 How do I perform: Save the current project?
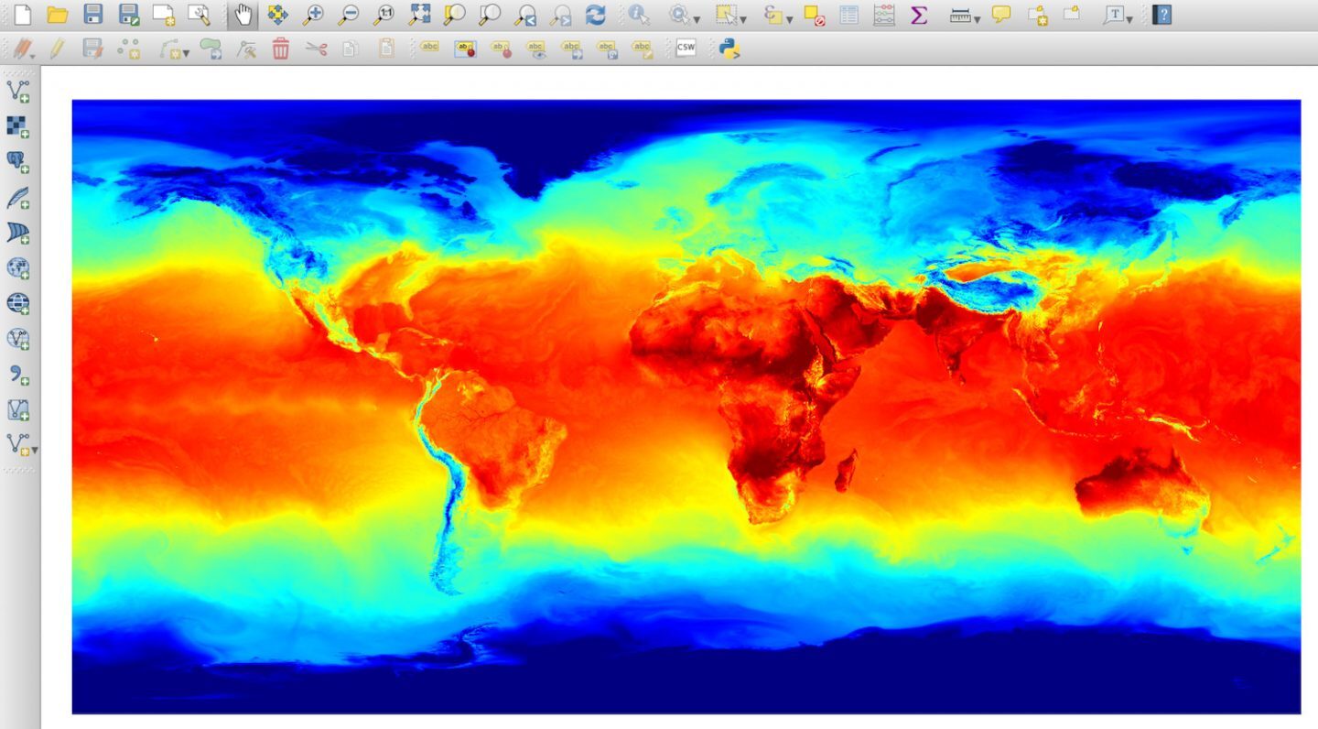[x=92, y=15]
